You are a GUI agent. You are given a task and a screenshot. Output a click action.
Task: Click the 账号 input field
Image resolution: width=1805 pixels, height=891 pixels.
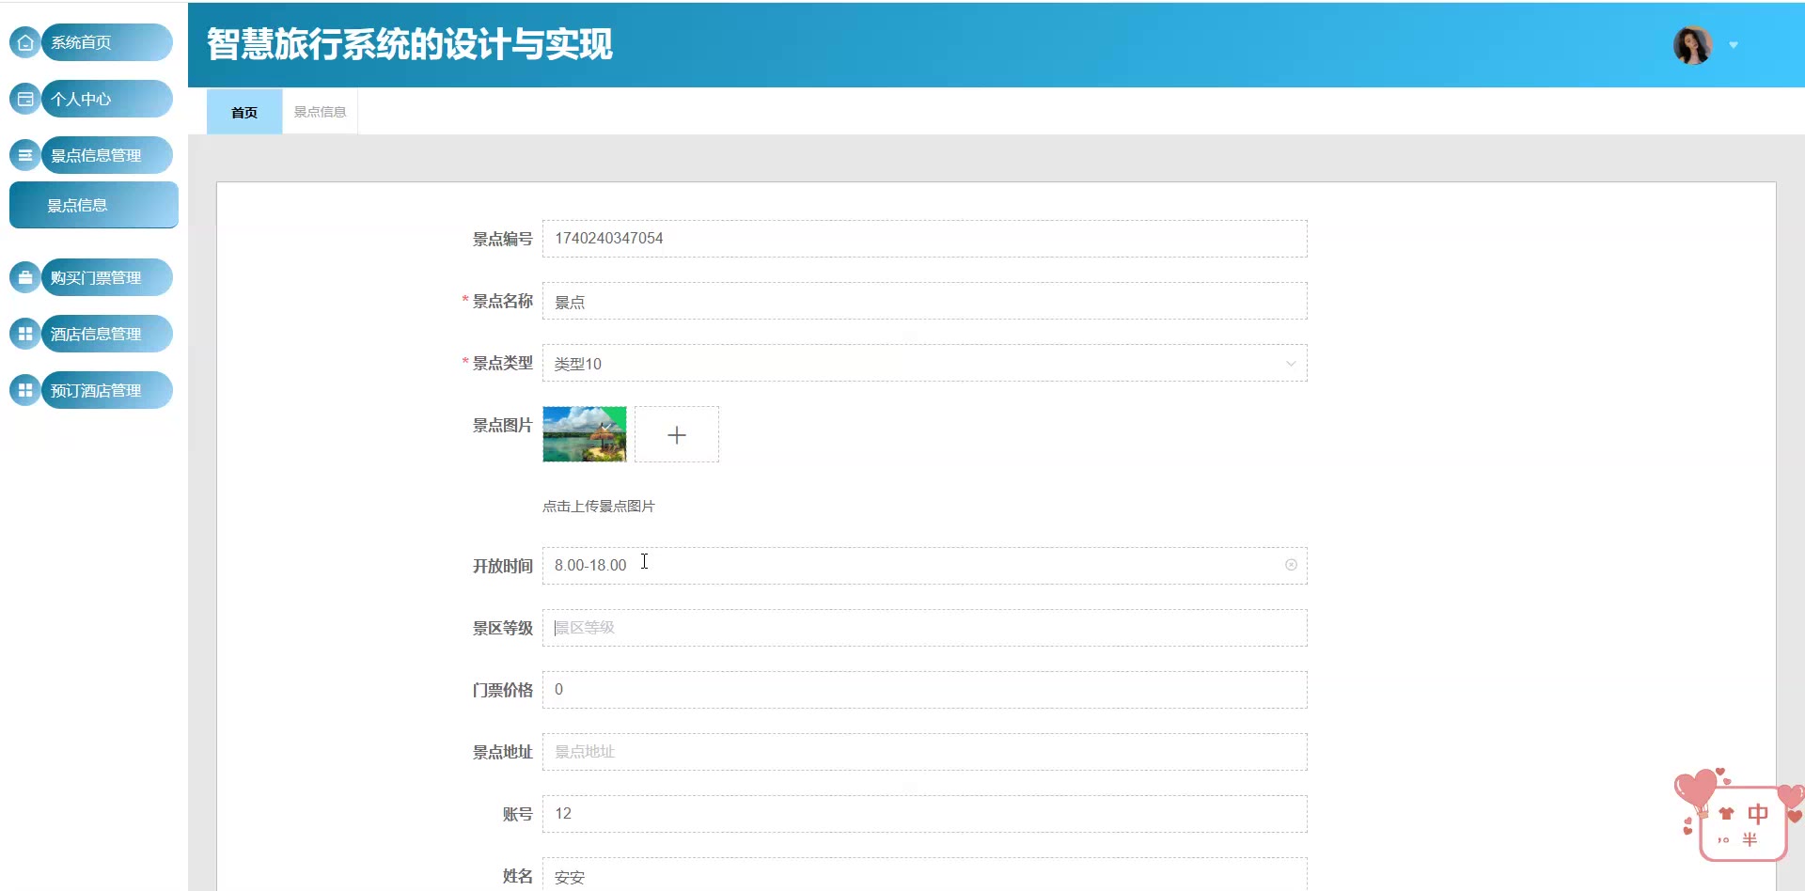tap(925, 814)
